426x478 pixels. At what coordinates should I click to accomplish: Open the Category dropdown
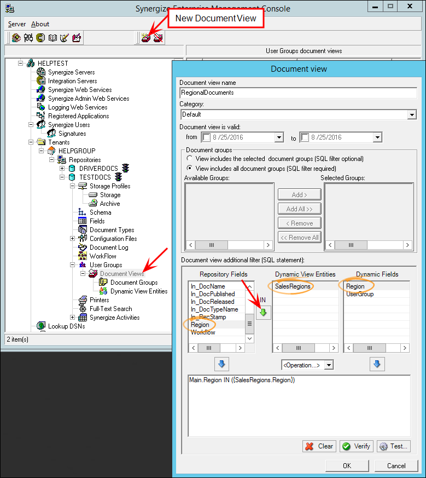pos(412,114)
